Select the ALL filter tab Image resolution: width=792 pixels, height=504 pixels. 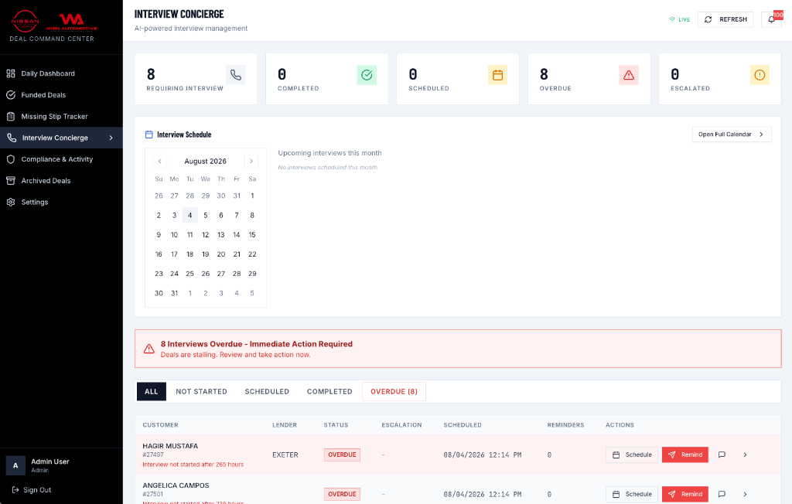click(152, 391)
